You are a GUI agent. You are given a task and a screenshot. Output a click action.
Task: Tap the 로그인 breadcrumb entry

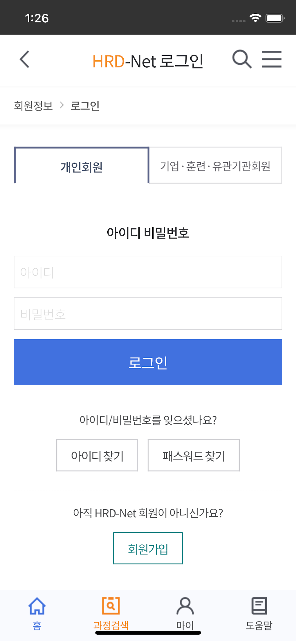tap(84, 106)
